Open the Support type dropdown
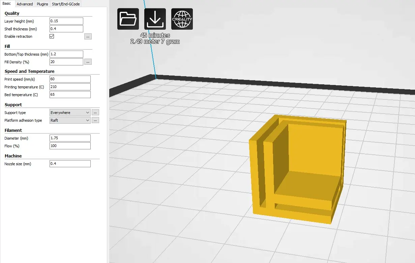The height and width of the screenshot is (263, 415). tap(70, 113)
